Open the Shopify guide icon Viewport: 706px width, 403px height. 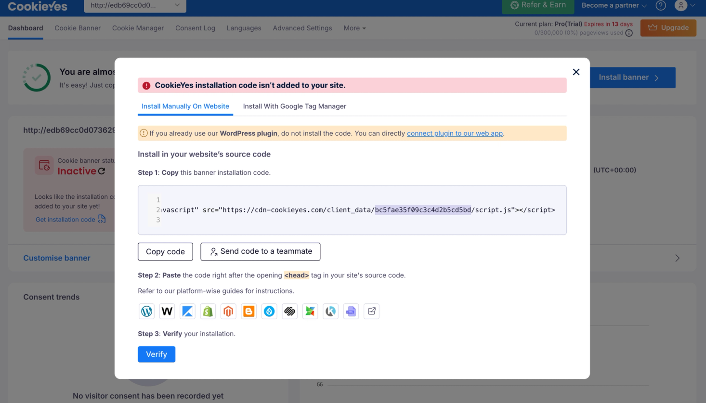(208, 311)
